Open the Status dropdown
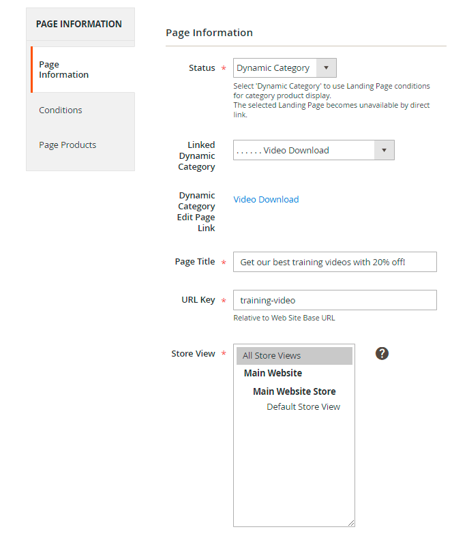Viewport: 467px width, 538px height. [x=285, y=68]
